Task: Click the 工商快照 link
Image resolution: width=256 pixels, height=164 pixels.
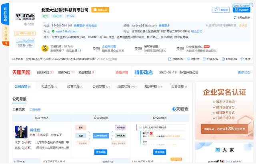Action: (x=35, y=110)
